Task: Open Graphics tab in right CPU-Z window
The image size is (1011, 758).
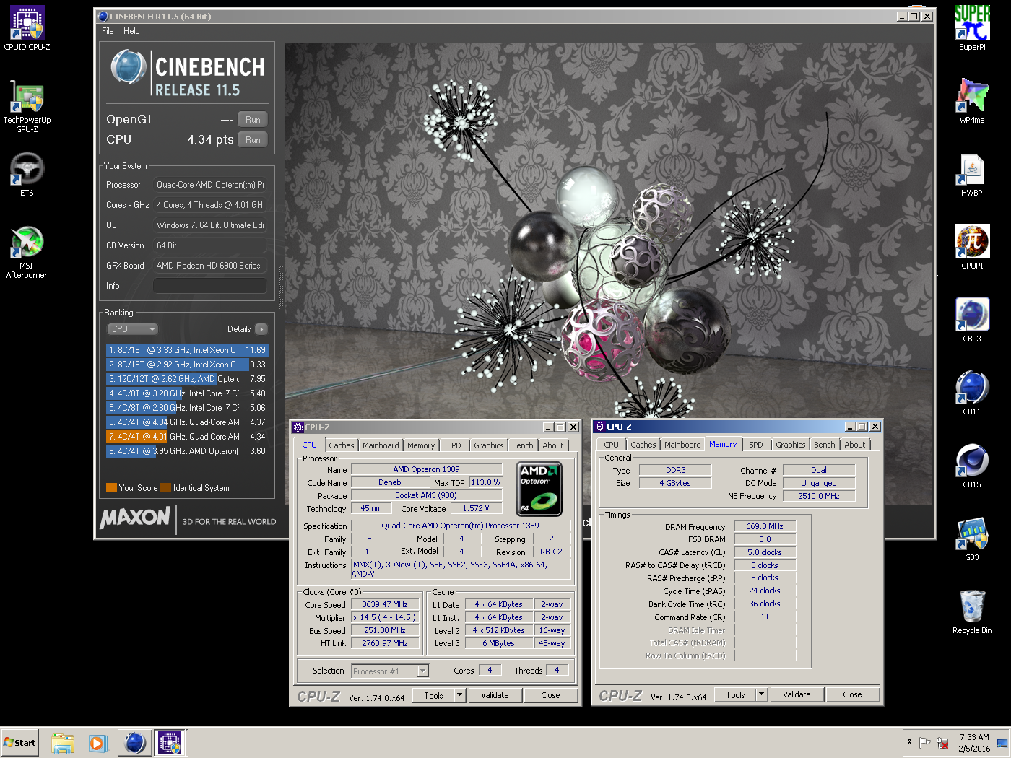Action: point(791,445)
